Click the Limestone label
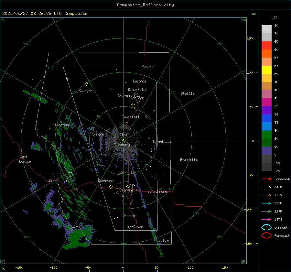This screenshot has height=272, width=291. point(61,125)
